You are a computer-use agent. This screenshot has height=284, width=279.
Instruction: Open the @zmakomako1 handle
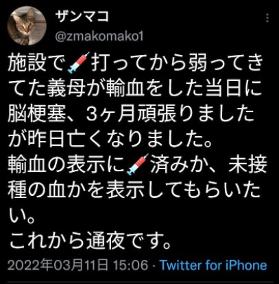[99, 36]
